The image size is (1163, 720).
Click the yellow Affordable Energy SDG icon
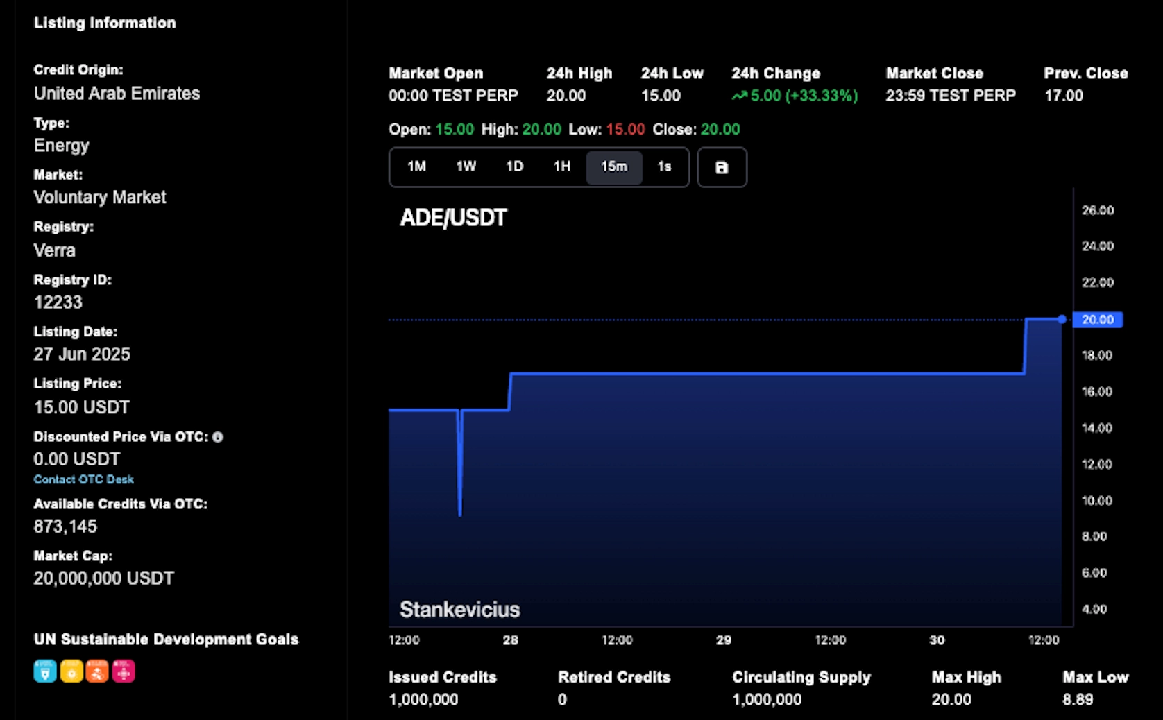click(71, 671)
